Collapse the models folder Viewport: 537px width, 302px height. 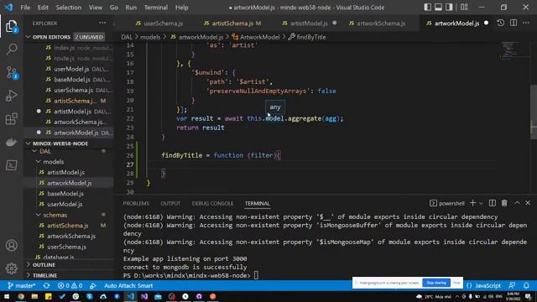pos(39,162)
